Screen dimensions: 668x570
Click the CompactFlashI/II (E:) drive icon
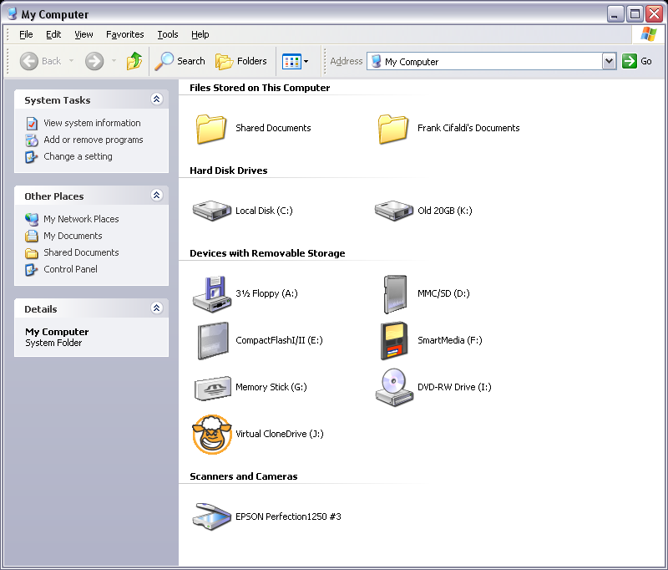211,340
